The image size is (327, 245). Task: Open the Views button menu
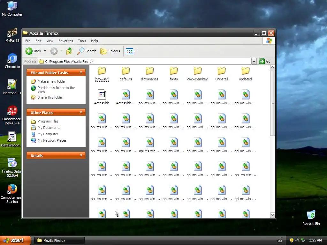coord(131,51)
